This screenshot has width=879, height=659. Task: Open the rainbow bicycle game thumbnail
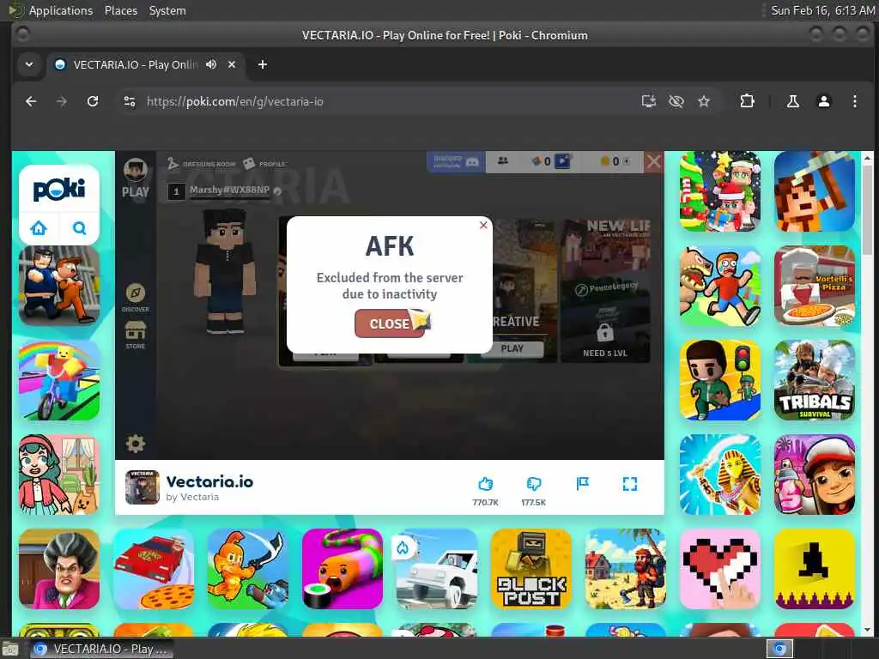[59, 380]
